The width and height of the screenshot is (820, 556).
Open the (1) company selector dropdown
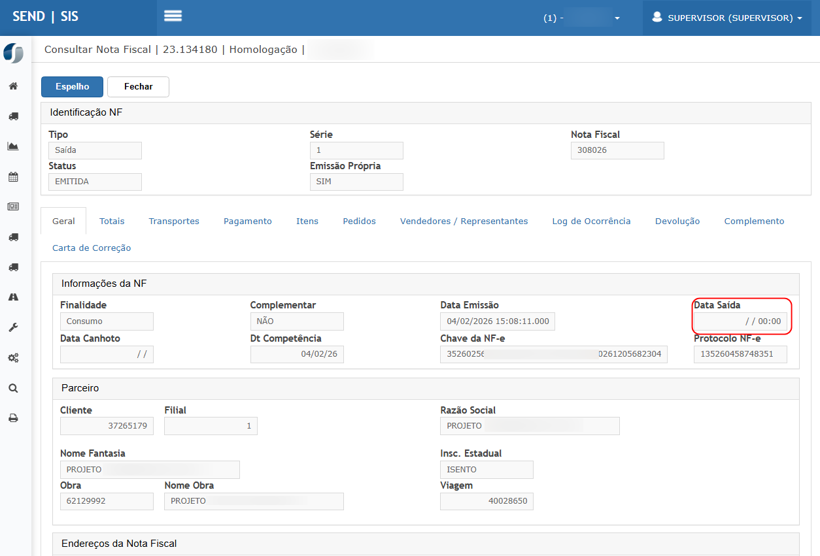[x=581, y=18]
